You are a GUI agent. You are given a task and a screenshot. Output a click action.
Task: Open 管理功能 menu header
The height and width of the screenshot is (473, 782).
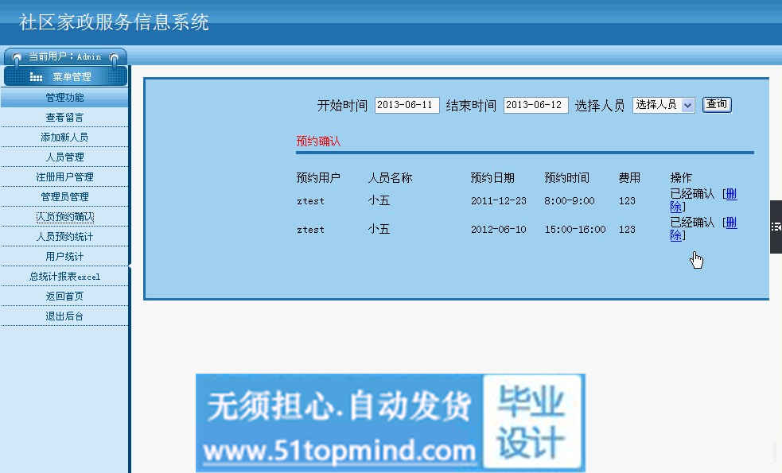coord(64,97)
